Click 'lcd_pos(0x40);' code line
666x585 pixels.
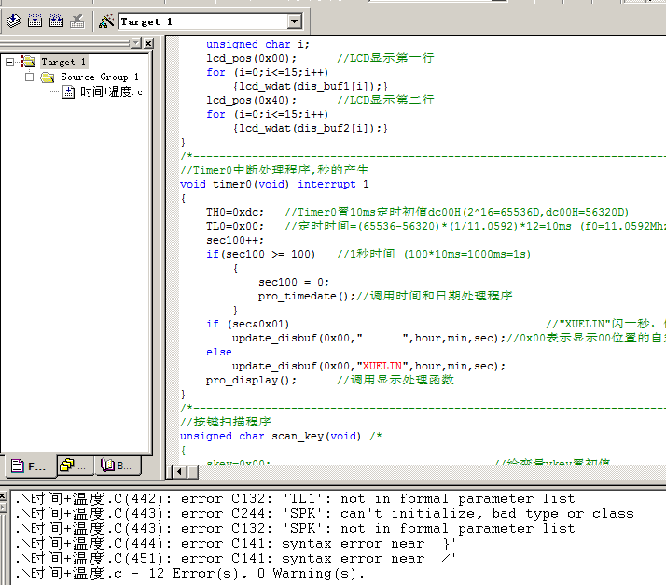(252, 100)
